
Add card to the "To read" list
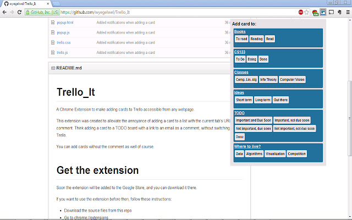[x=241, y=39]
